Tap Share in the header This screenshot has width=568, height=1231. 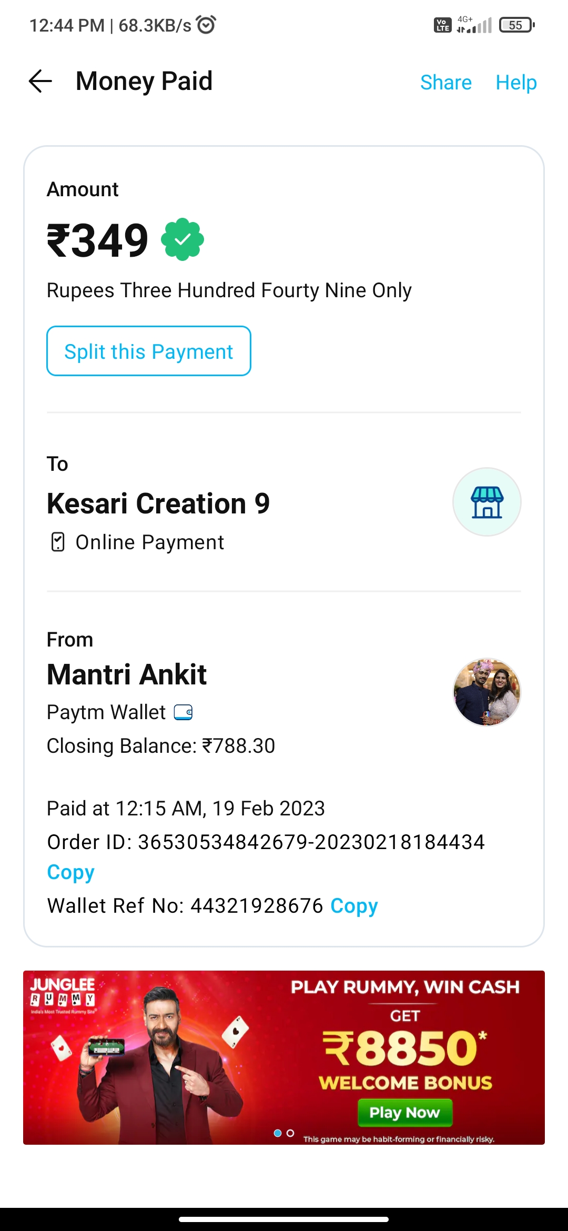(445, 83)
